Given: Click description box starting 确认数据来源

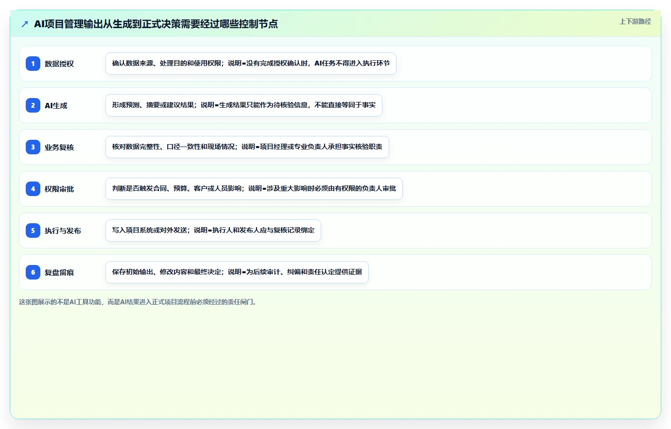Looking at the screenshot, I should pyautogui.click(x=251, y=64).
